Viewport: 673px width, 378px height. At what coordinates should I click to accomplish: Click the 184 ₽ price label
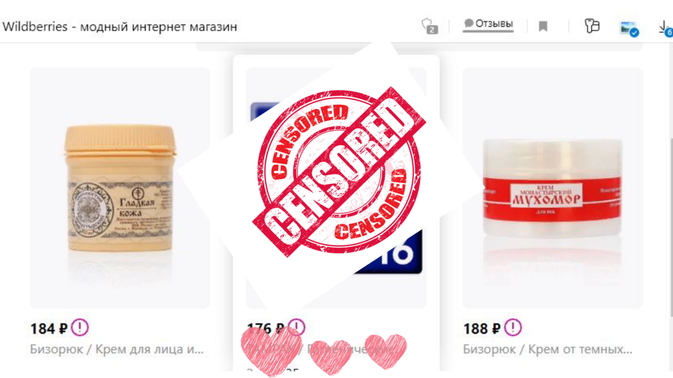click(x=49, y=329)
